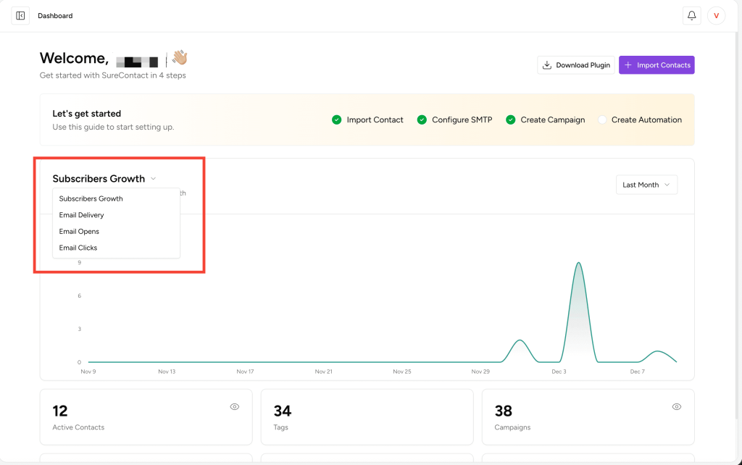Click the plus icon in Import Contacts
The image size is (742, 465).
[628, 65]
